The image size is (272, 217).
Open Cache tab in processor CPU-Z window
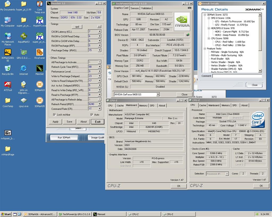tap(202, 105)
